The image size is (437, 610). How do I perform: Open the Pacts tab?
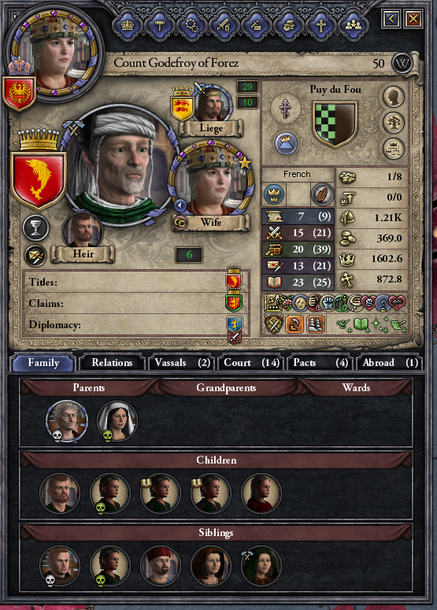320,363
